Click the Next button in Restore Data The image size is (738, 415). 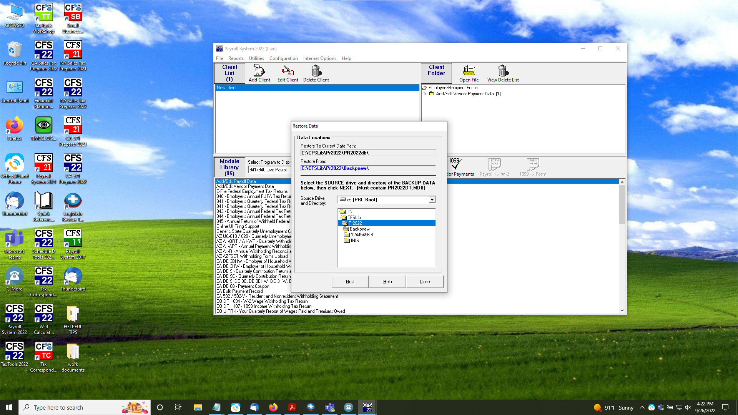click(350, 282)
